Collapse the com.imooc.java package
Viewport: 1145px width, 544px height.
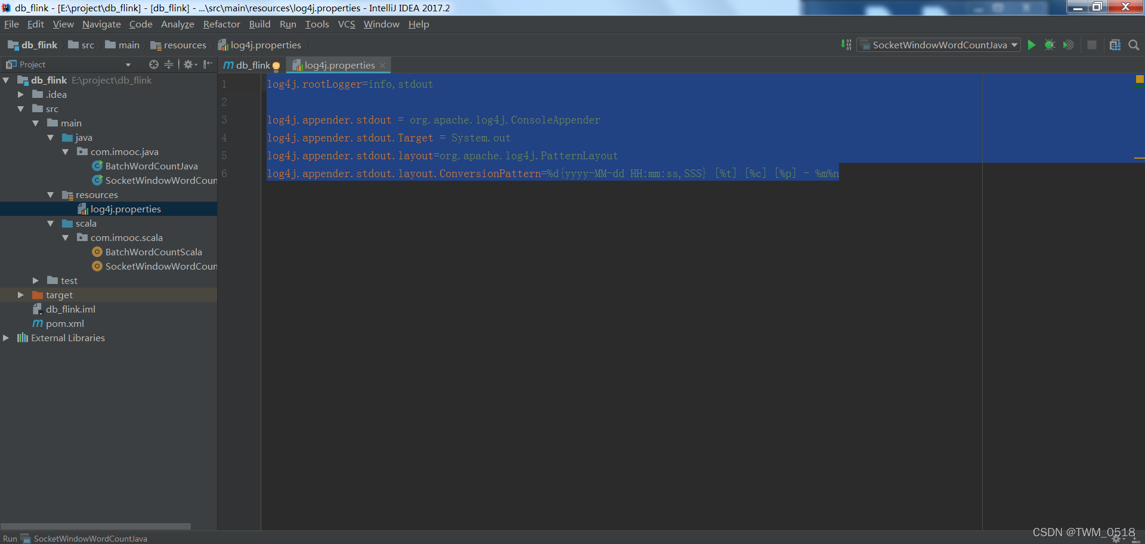tap(66, 152)
